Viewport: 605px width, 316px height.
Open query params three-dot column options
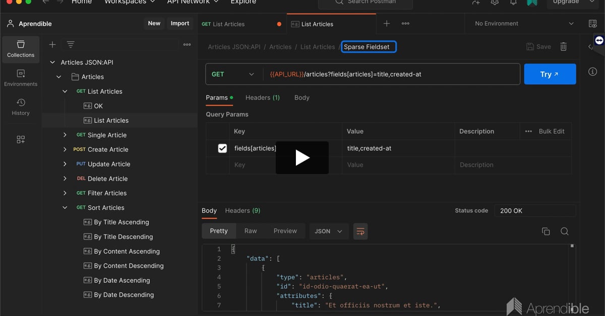point(528,131)
